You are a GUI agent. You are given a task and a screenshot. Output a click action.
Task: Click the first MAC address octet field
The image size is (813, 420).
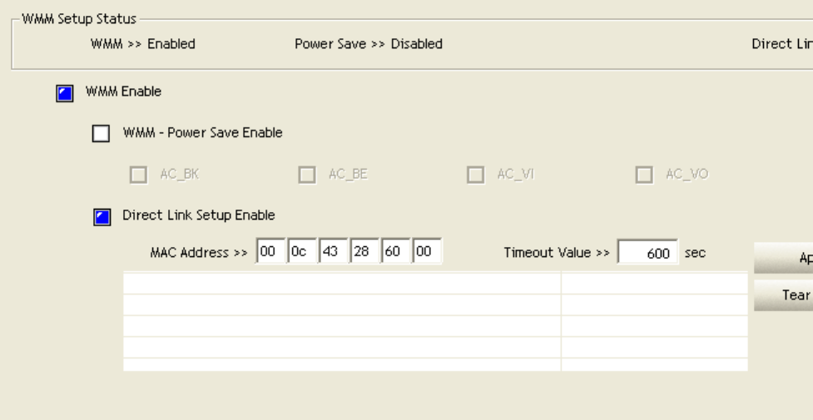tap(269, 253)
